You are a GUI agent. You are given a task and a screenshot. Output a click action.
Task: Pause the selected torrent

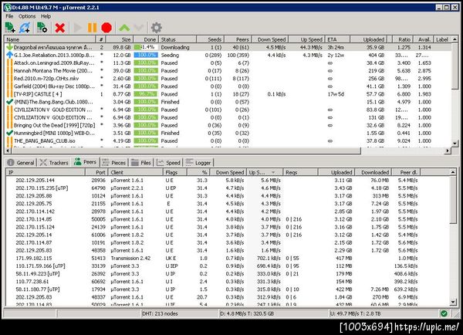tap(92, 28)
